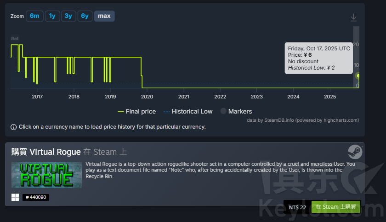The image size is (386, 222).
Task: Set zoom range to 1y
Action: [x=52, y=16]
